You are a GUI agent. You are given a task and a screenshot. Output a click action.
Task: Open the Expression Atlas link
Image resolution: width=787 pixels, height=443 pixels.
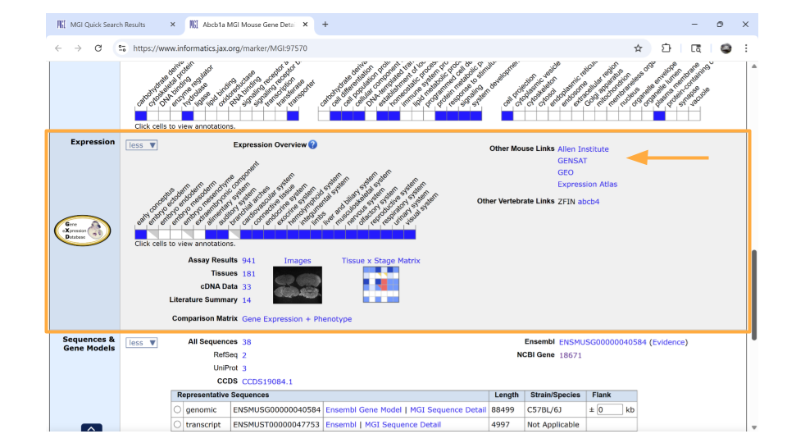pos(587,185)
